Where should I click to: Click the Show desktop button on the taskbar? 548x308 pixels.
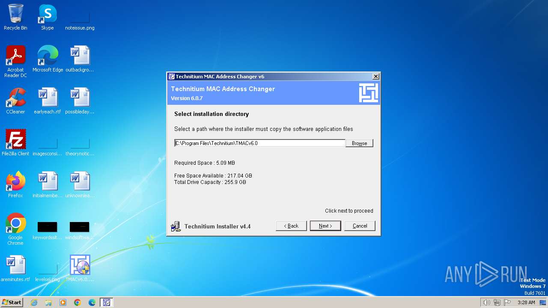[x=543, y=302]
